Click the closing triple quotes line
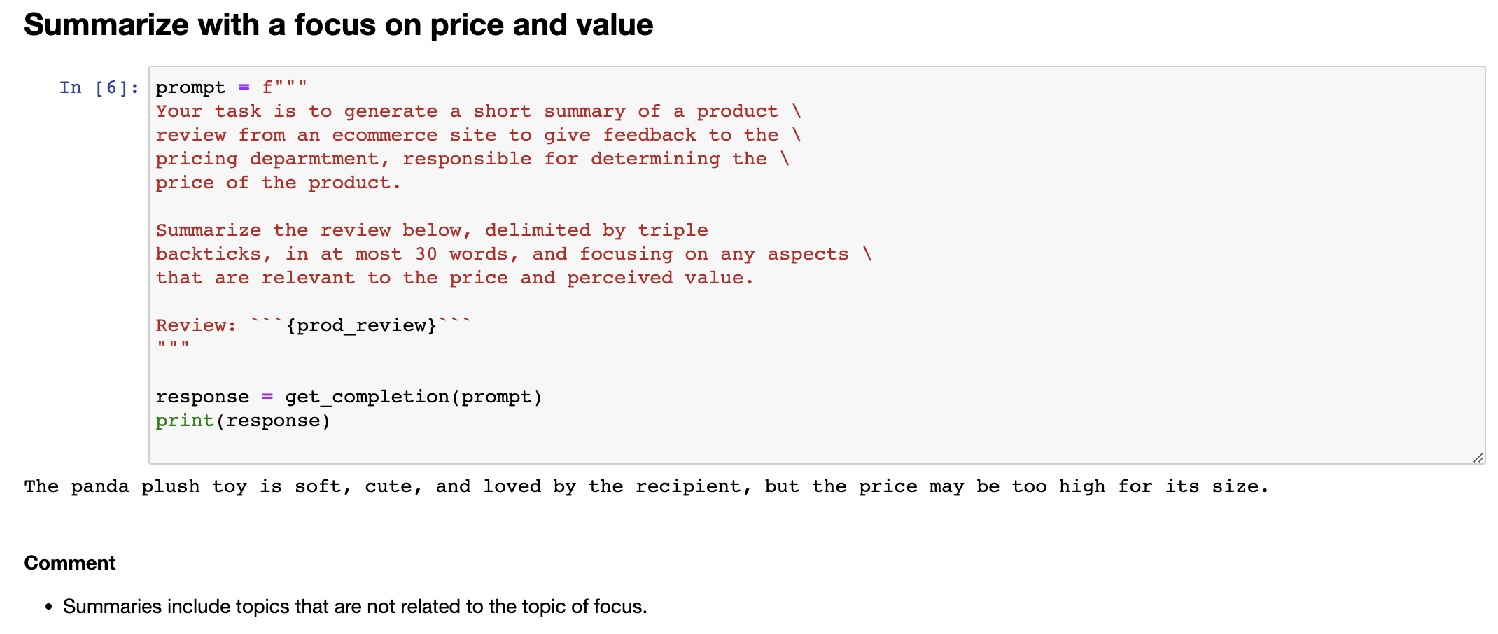Screen dimensions: 1498x634 [173, 346]
